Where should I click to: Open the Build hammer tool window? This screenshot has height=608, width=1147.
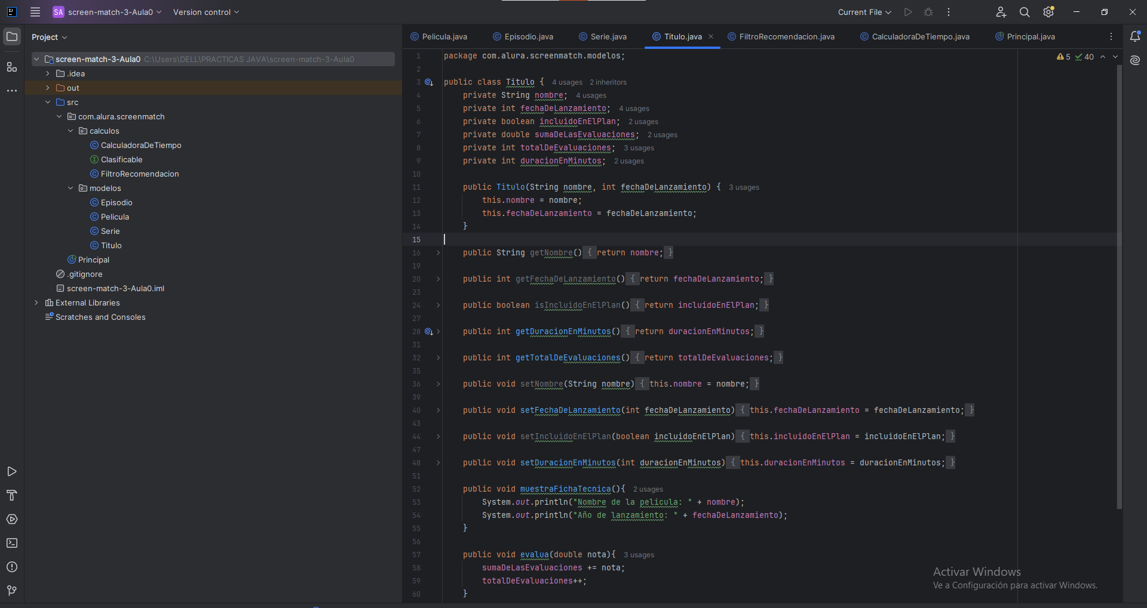(12, 495)
